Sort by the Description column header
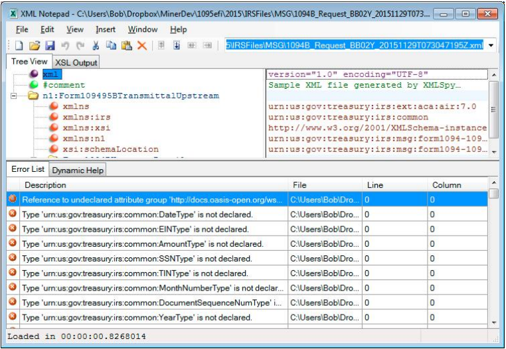The image size is (506, 349). 154,185
